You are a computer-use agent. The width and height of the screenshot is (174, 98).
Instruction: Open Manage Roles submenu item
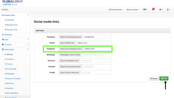click(11, 30)
